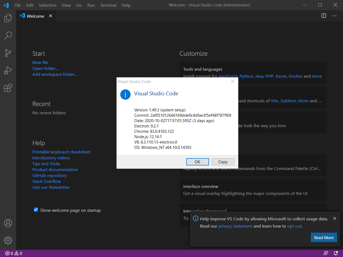Click the Java language support link
Screen dimensions: 343x257
[x=259, y=76]
